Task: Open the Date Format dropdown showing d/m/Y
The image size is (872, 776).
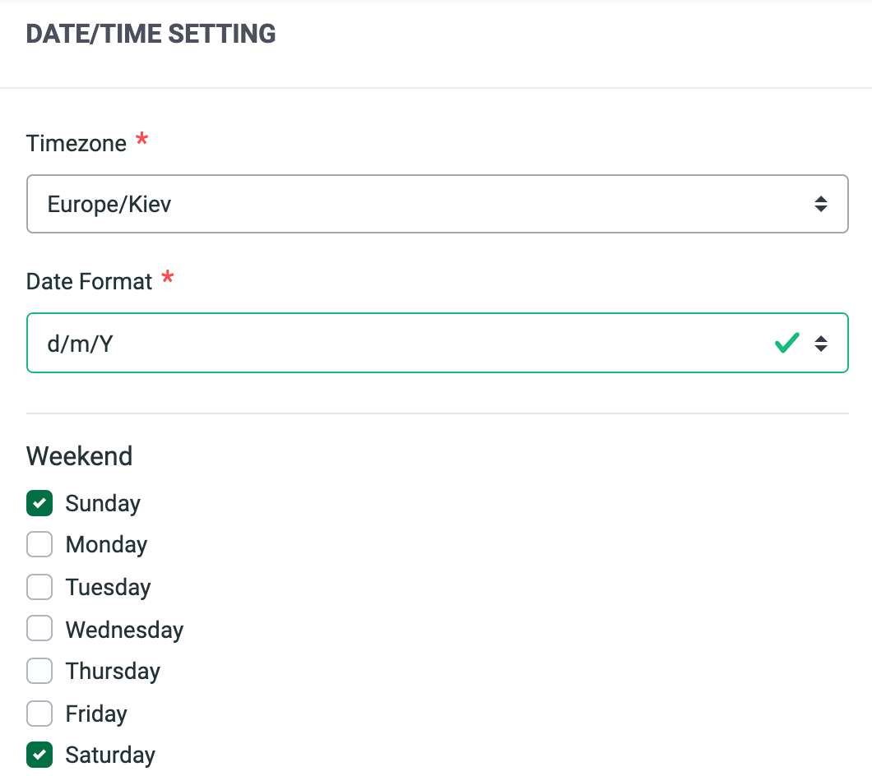Action: tap(437, 343)
